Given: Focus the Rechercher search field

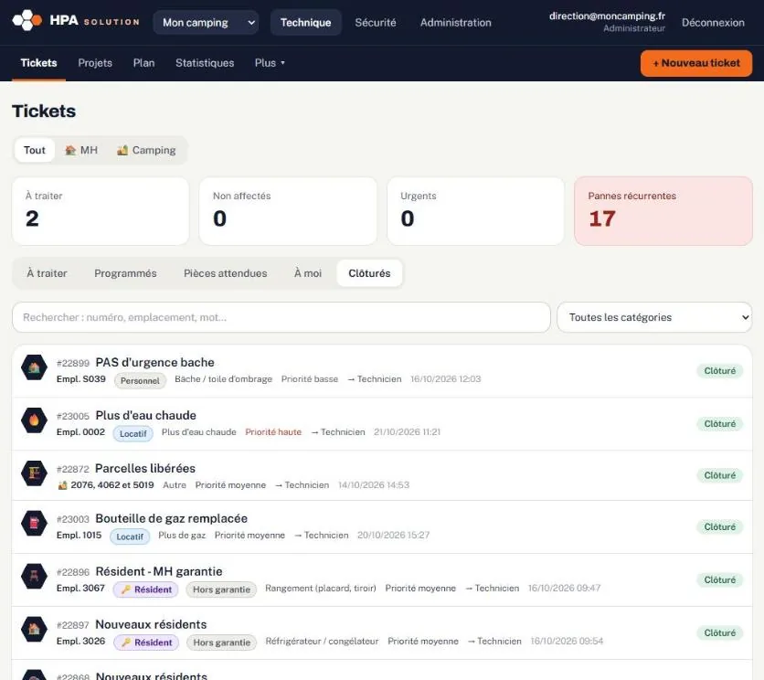Looking at the screenshot, I should click(x=281, y=317).
